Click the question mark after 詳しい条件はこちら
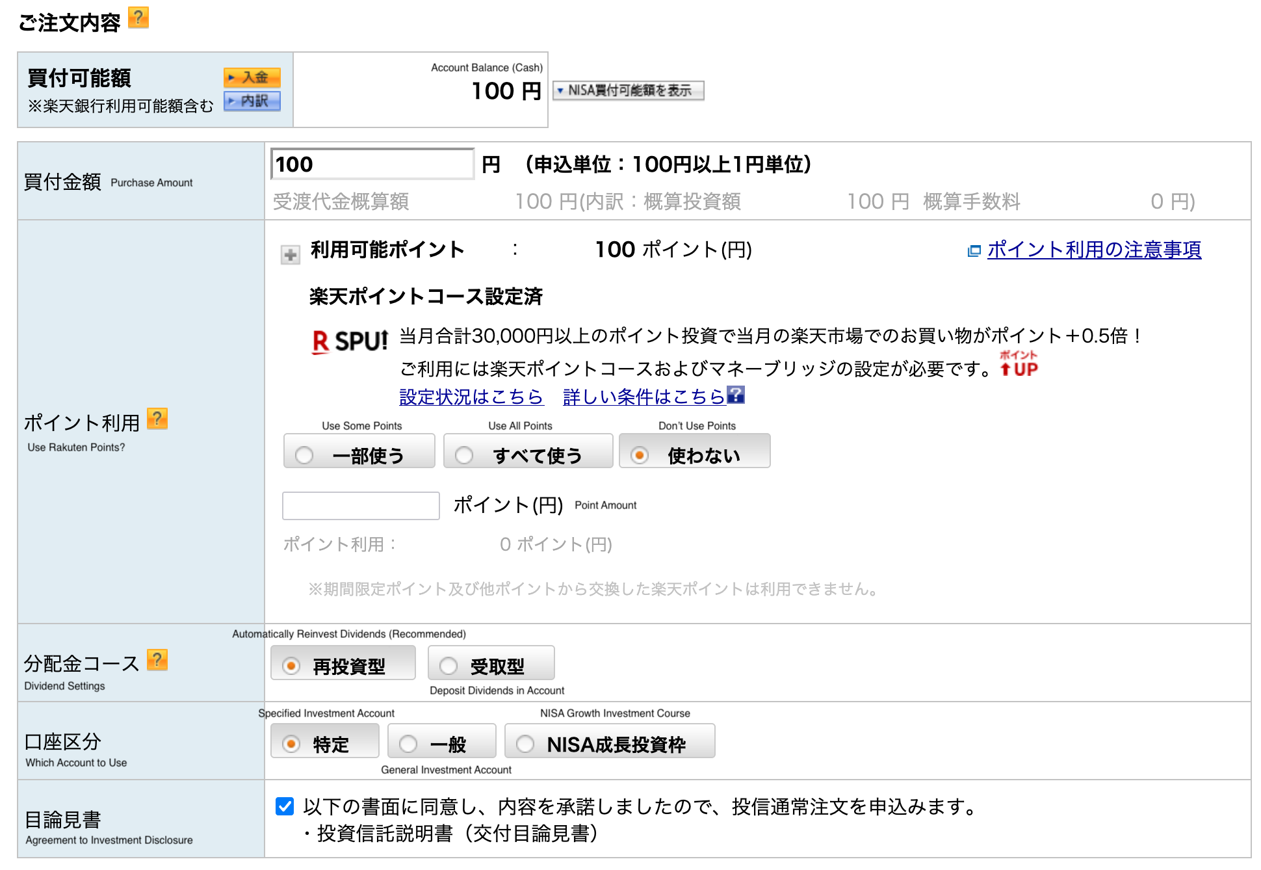 coord(736,396)
